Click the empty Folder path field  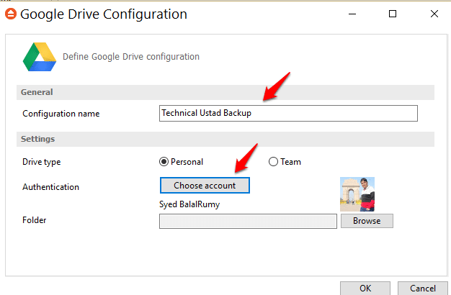(x=248, y=221)
